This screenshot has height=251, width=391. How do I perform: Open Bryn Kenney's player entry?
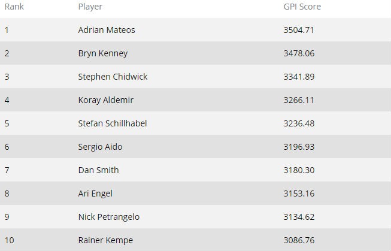[x=102, y=53]
